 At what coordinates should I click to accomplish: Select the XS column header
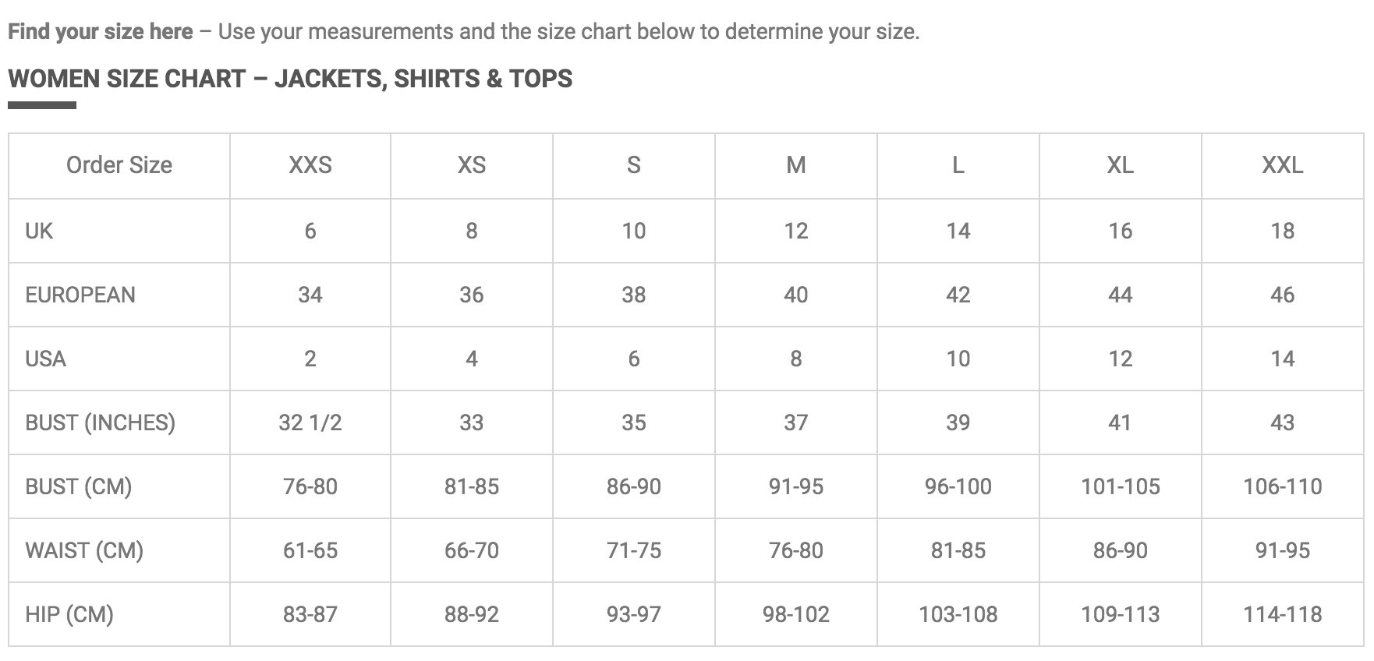pyautogui.click(x=472, y=165)
